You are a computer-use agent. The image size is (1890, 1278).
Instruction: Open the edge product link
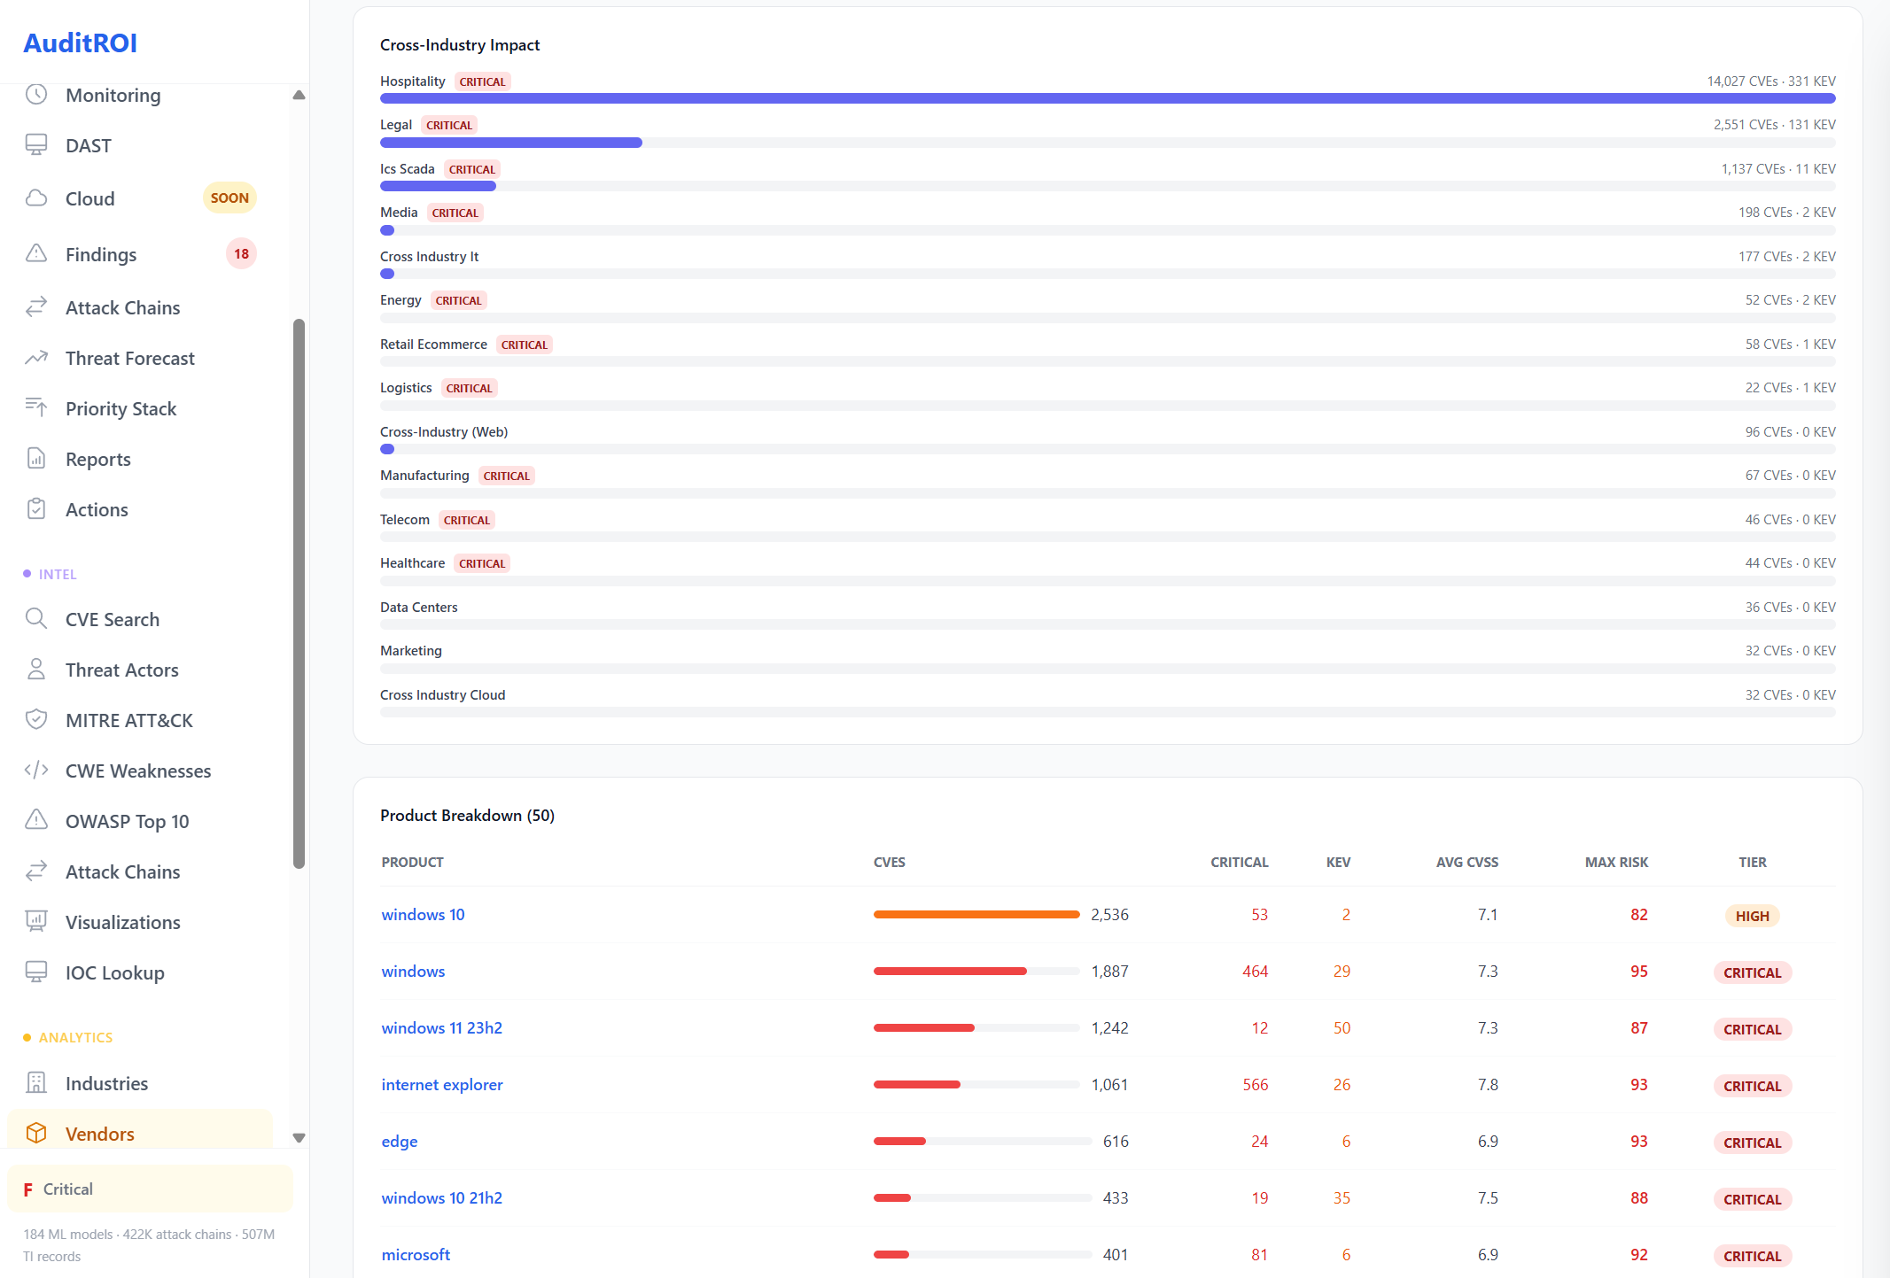point(400,1142)
